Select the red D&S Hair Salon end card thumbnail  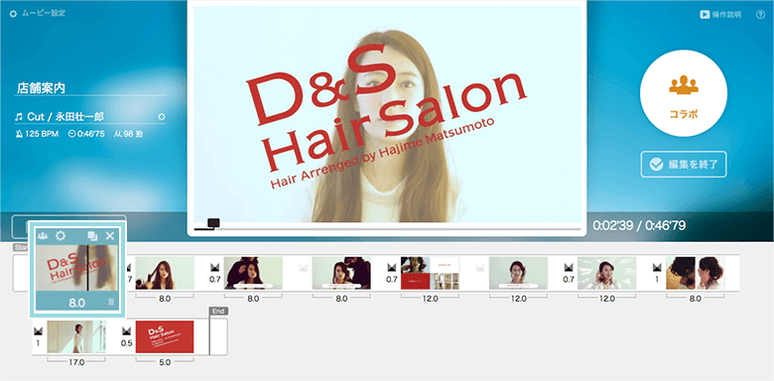click(x=165, y=336)
